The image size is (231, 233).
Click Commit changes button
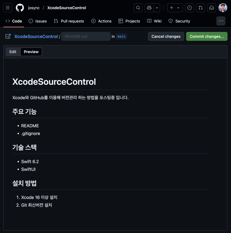click(206, 36)
